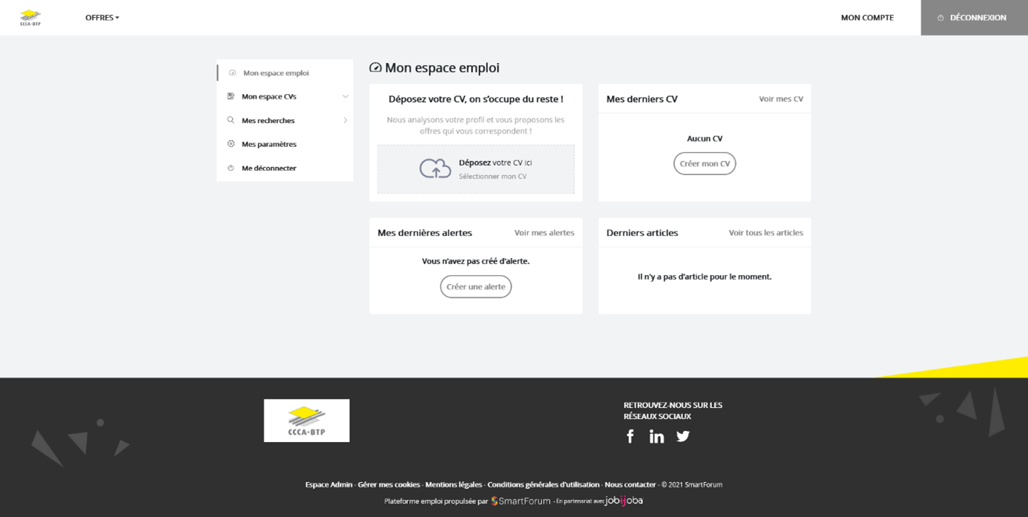1028x517 pixels.
Task: Open Voir tous les articles link
Action: point(765,233)
